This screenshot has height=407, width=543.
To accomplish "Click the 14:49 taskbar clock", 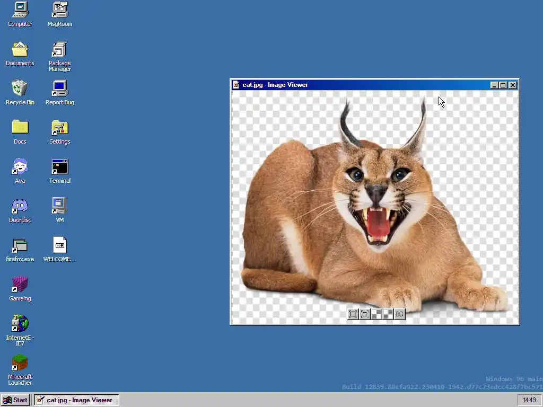I will pos(529,400).
